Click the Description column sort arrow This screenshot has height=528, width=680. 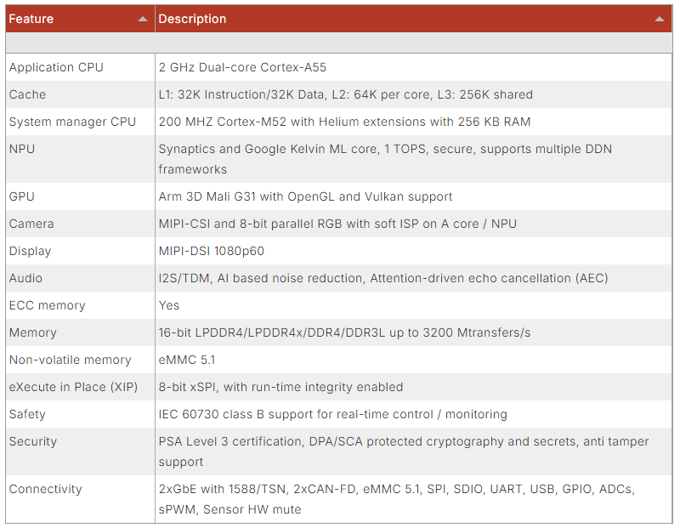659,19
